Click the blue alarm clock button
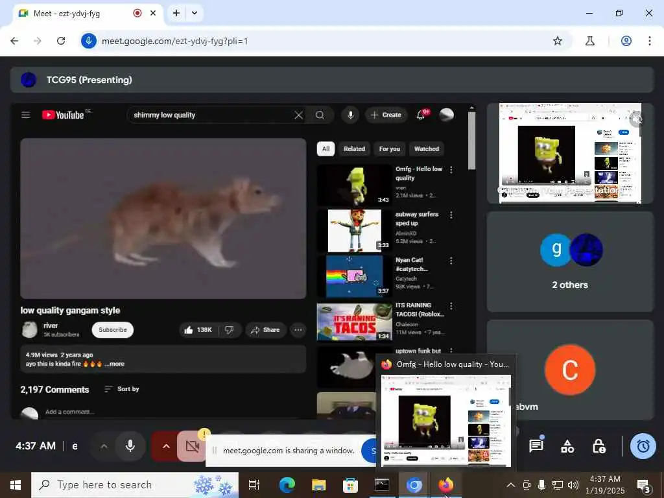 pos(643,446)
